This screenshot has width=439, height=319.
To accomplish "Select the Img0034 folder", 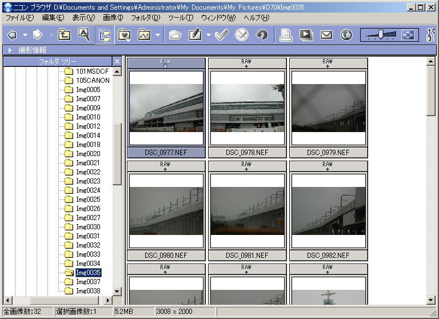I will 88,264.
